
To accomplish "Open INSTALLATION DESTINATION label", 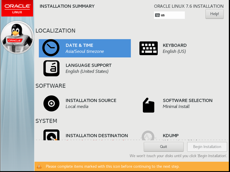I will (97, 136).
